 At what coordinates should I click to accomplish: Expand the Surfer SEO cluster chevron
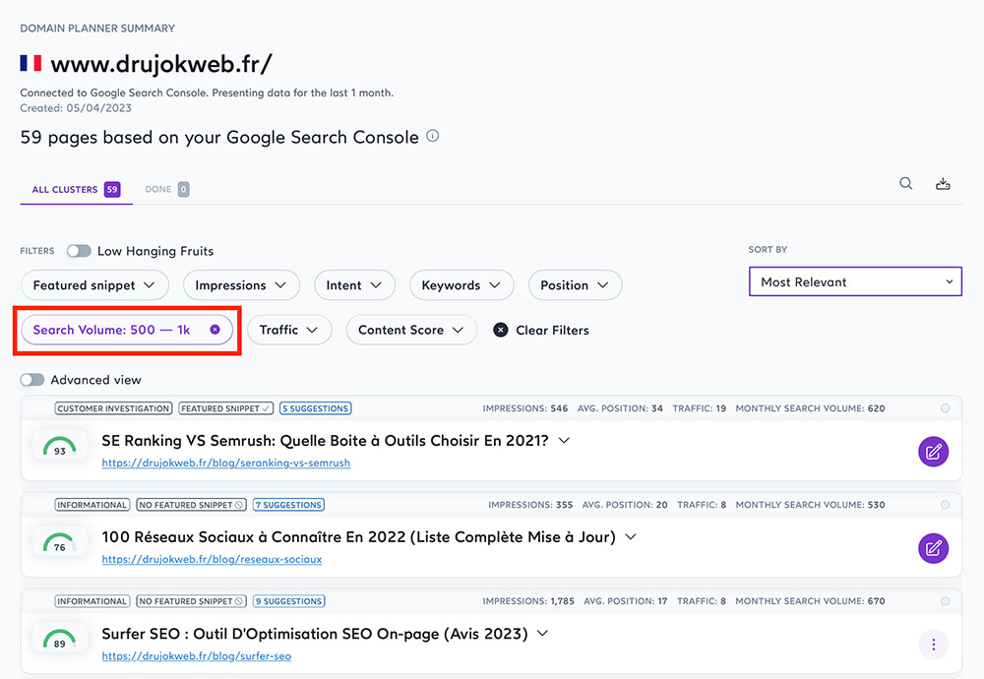tap(543, 633)
